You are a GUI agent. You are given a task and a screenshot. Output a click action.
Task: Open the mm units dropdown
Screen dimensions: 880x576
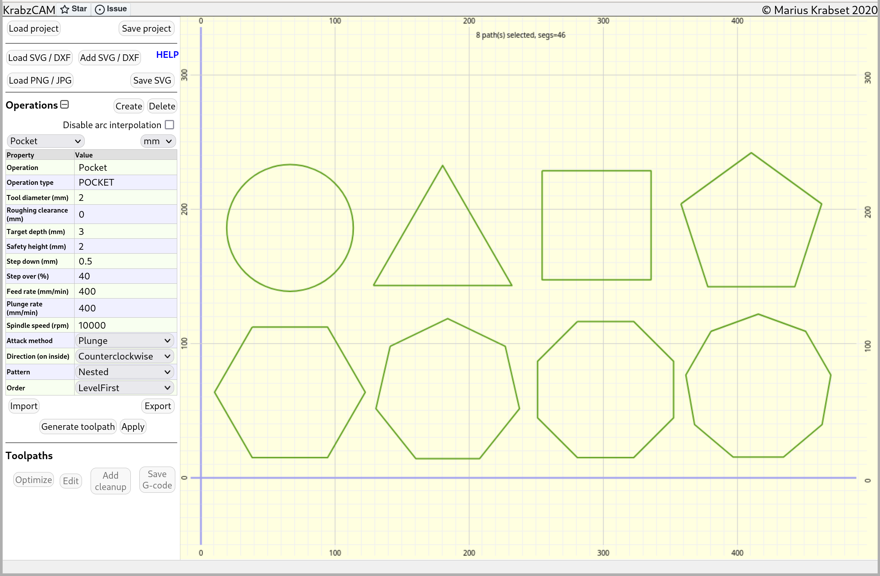(158, 141)
